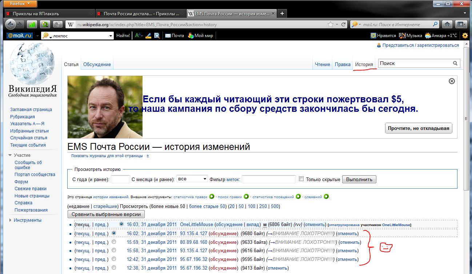The image size is (472, 274).
Task: Expand the Инструменты sidebar section
Action: click(10, 220)
